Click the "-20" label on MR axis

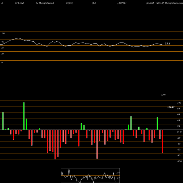[179, 138]
